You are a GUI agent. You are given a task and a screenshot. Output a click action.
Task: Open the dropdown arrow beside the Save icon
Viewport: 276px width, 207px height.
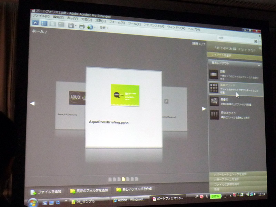click(76, 26)
